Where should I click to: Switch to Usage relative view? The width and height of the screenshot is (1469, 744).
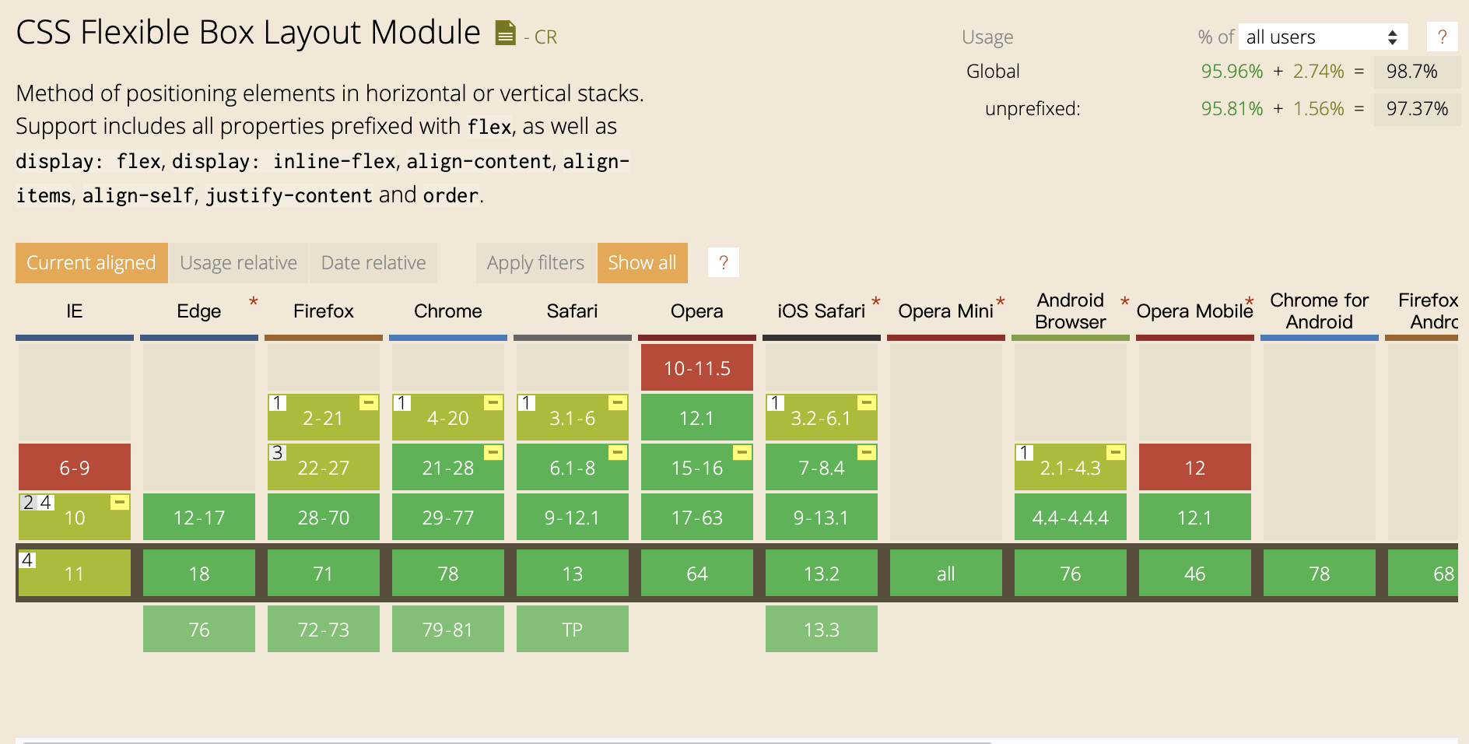tap(238, 263)
